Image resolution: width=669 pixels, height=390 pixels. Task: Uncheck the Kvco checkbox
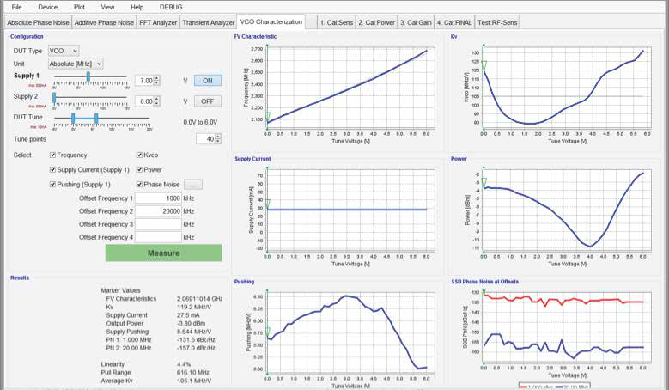(x=139, y=155)
